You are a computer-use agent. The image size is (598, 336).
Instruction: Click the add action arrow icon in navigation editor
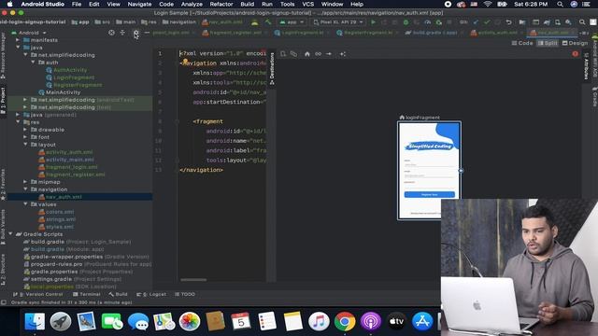click(x=329, y=54)
